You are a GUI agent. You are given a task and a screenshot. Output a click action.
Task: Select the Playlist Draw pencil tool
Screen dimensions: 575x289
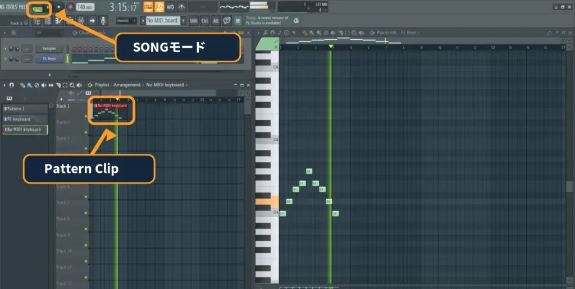click(22, 85)
